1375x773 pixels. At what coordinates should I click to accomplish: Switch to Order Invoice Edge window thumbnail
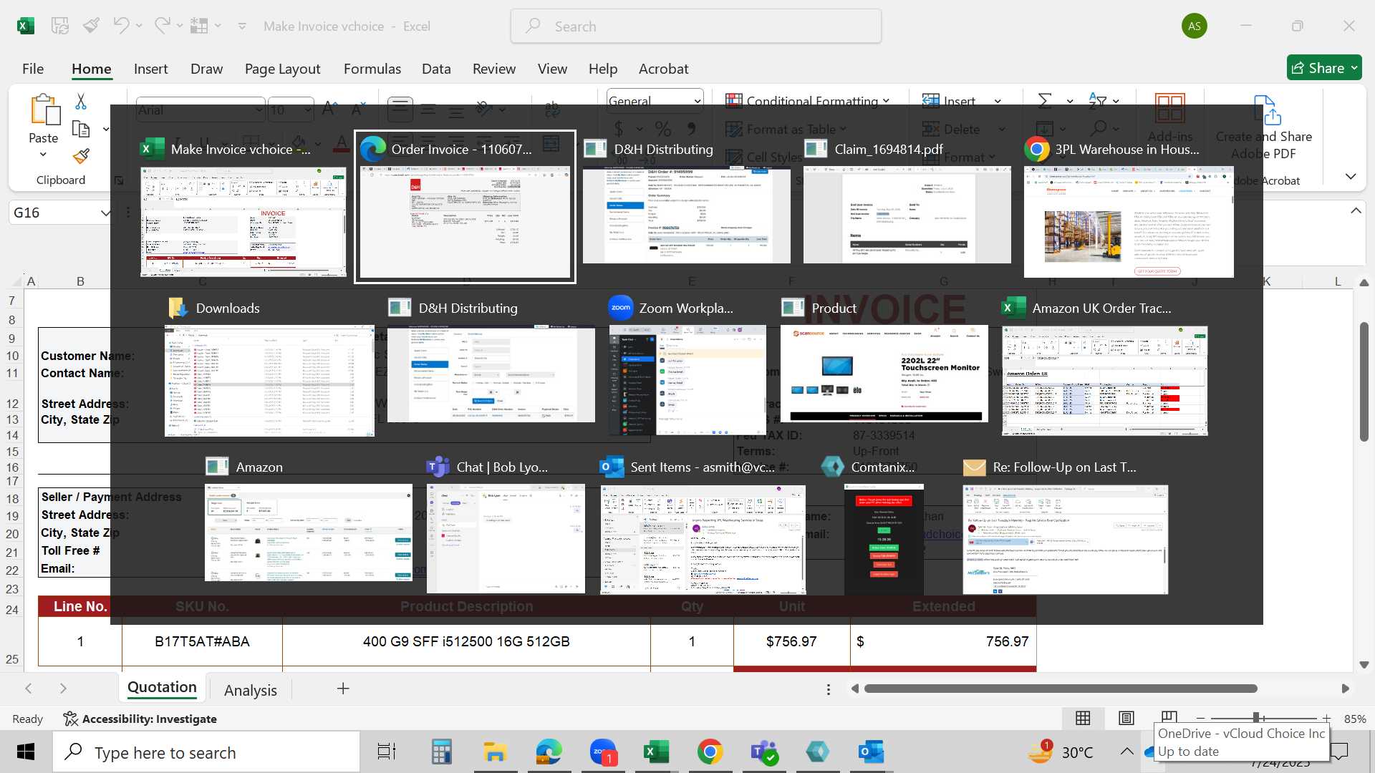465,207
